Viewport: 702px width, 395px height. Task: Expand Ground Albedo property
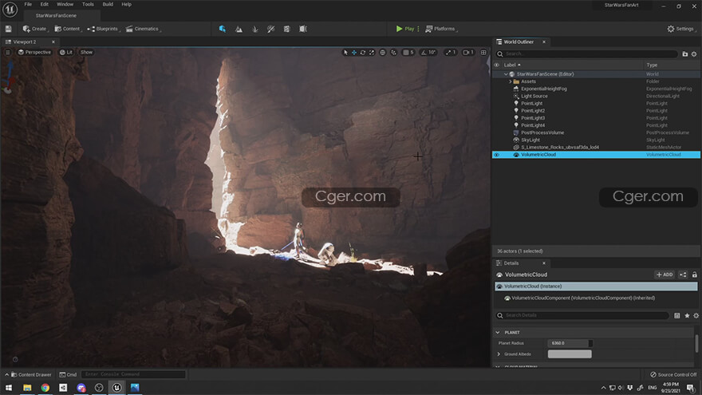click(499, 354)
